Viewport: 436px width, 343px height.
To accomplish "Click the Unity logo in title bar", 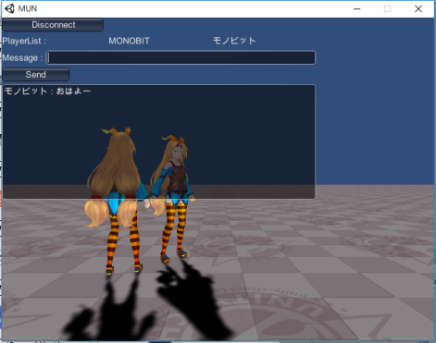I will pyautogui.click(x=9, y=8).
